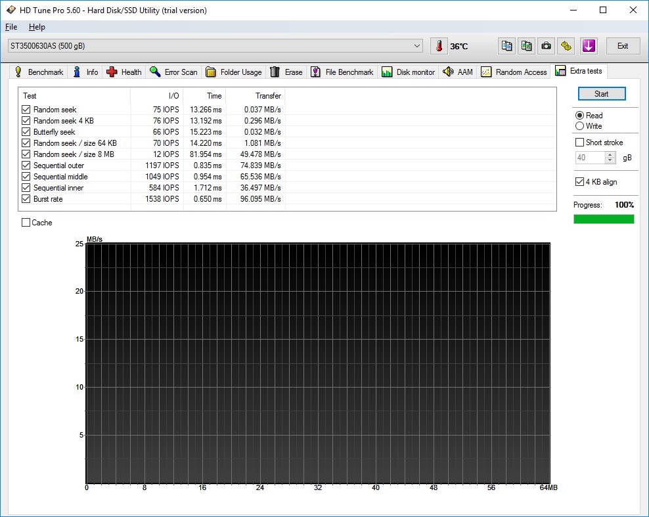Copy text results to clipboard icon
The width and height of the screenshot is (649, 517).
(506, 46)
